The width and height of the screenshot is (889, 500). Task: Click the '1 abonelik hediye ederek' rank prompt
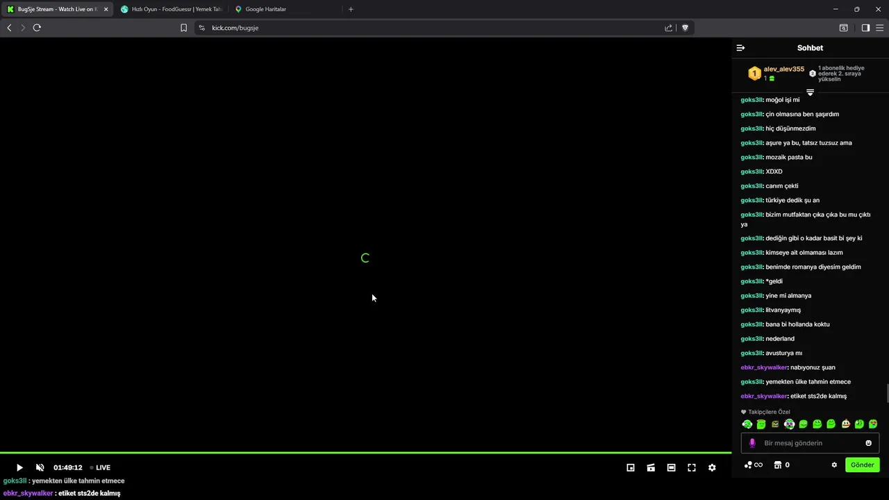(841, 74)
